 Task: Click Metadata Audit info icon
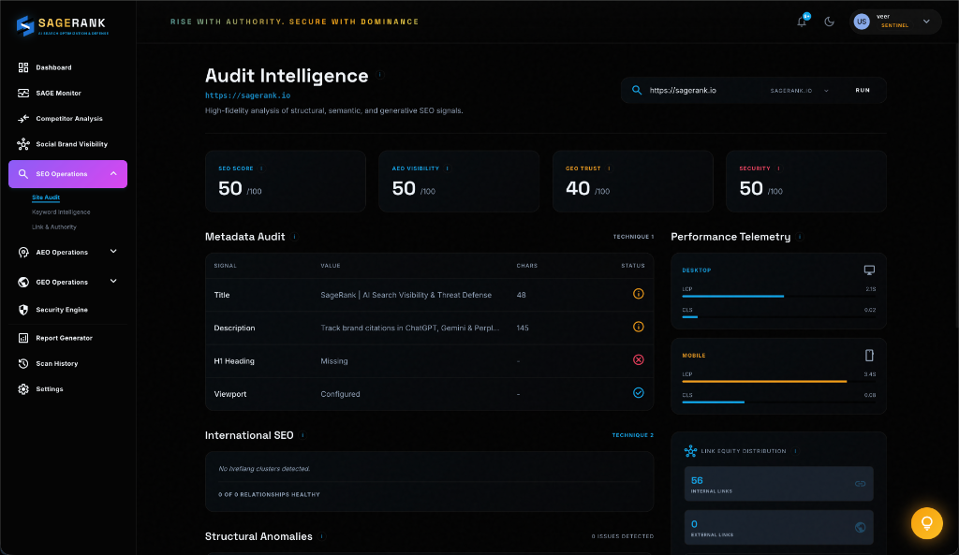(294, 237)
